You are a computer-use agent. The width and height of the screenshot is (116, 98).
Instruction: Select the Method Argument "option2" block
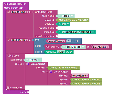click(x=87, y=84)
